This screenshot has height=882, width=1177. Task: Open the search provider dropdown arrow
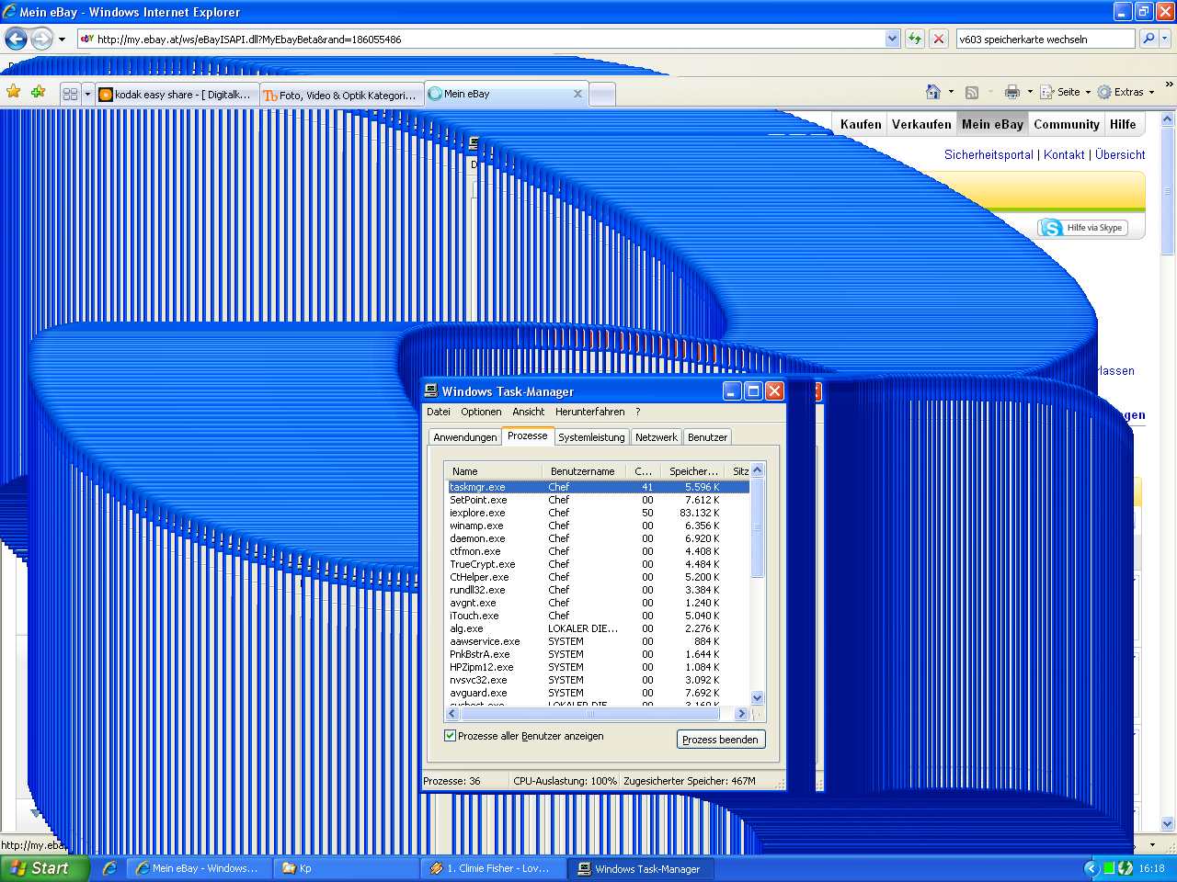point(1165,39)
